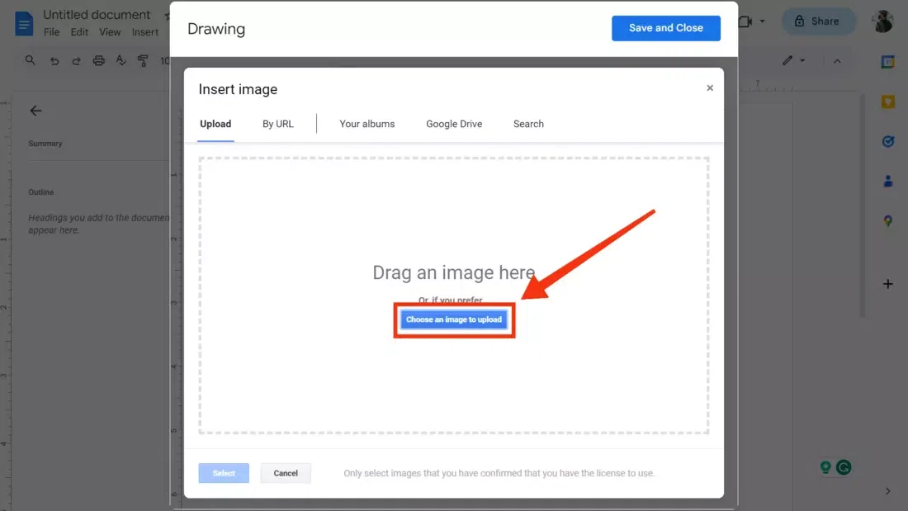Click the editing mode pencil icon
The height and width of the screenshot is (511, 908).
(787, 60)
